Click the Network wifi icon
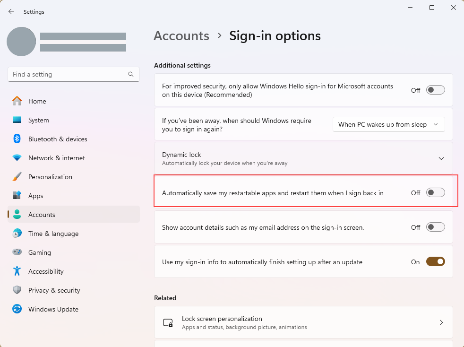The height and width of the screenshot is (347, 464). click(17, 158)
